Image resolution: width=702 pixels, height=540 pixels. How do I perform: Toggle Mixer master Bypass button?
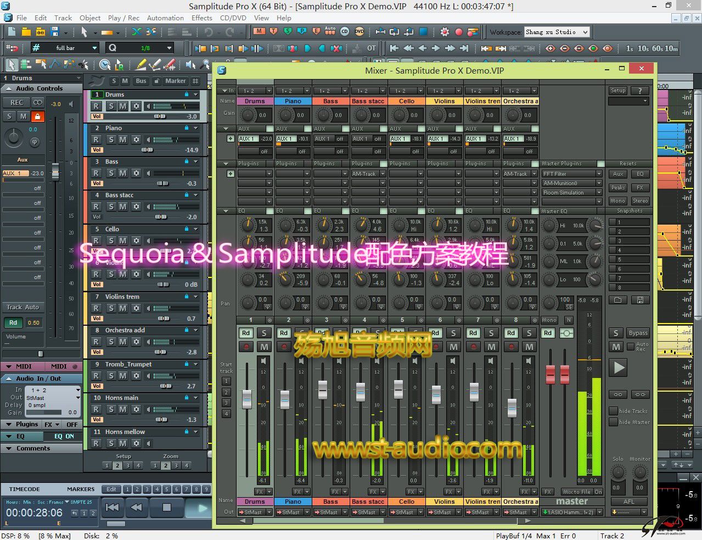point(638,333)
